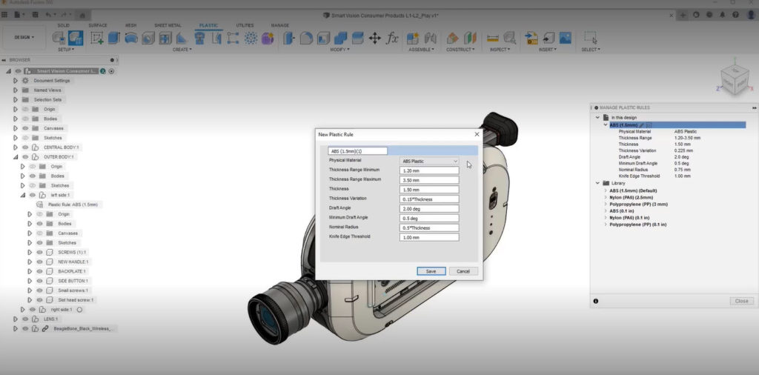This screenshot has width=759, height=375.
Task: Open the DESIGN workspace dropdown
Action: 23,37
